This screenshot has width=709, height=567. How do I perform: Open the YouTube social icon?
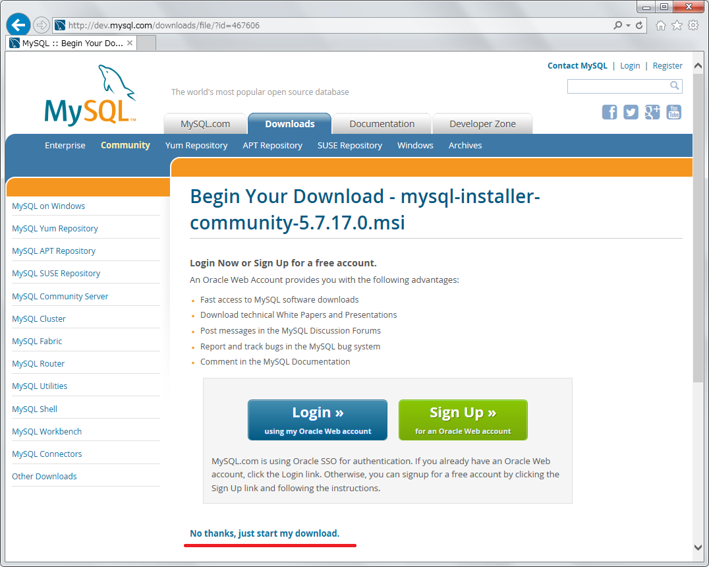(673, 112)
